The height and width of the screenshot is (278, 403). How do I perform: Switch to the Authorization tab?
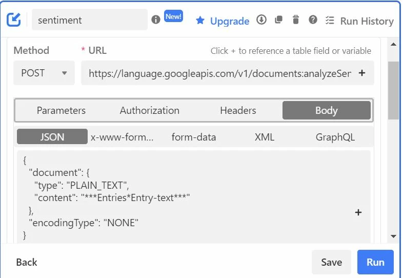(x=150, y=110)
